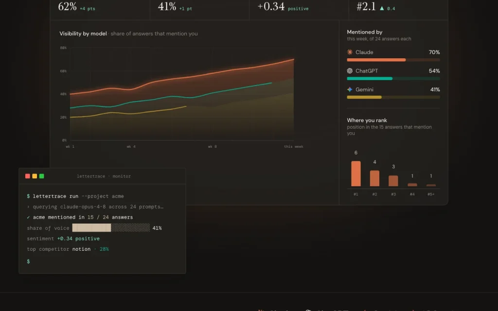Click the #3 rank bar showing 3
This screenshot has height=311, width=498.
393,181
